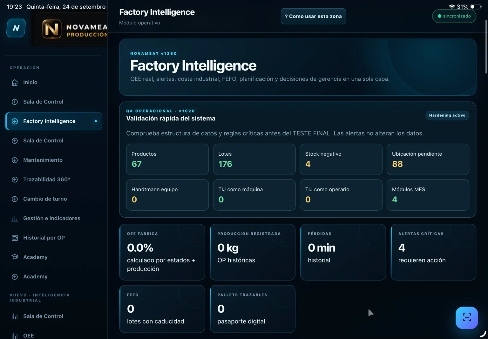Click the bar icon next to OEE
Image resolution: width=488 pixels, height=339 pixels.
(x=15, y=336)
